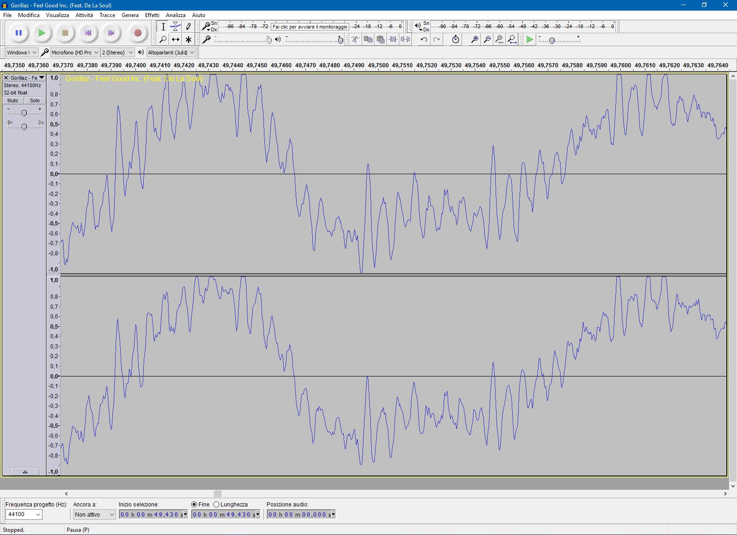Click 'Fai clic per avviare il monitoraggio'
Image resolution: width=737 pixels, height=535 pixels.
coord(310,27)
